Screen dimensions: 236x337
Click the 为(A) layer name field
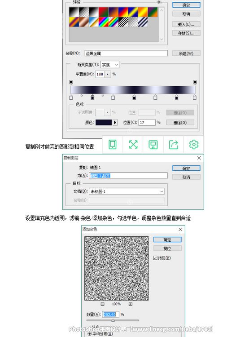pyautogui.click(x=128, y=176)
